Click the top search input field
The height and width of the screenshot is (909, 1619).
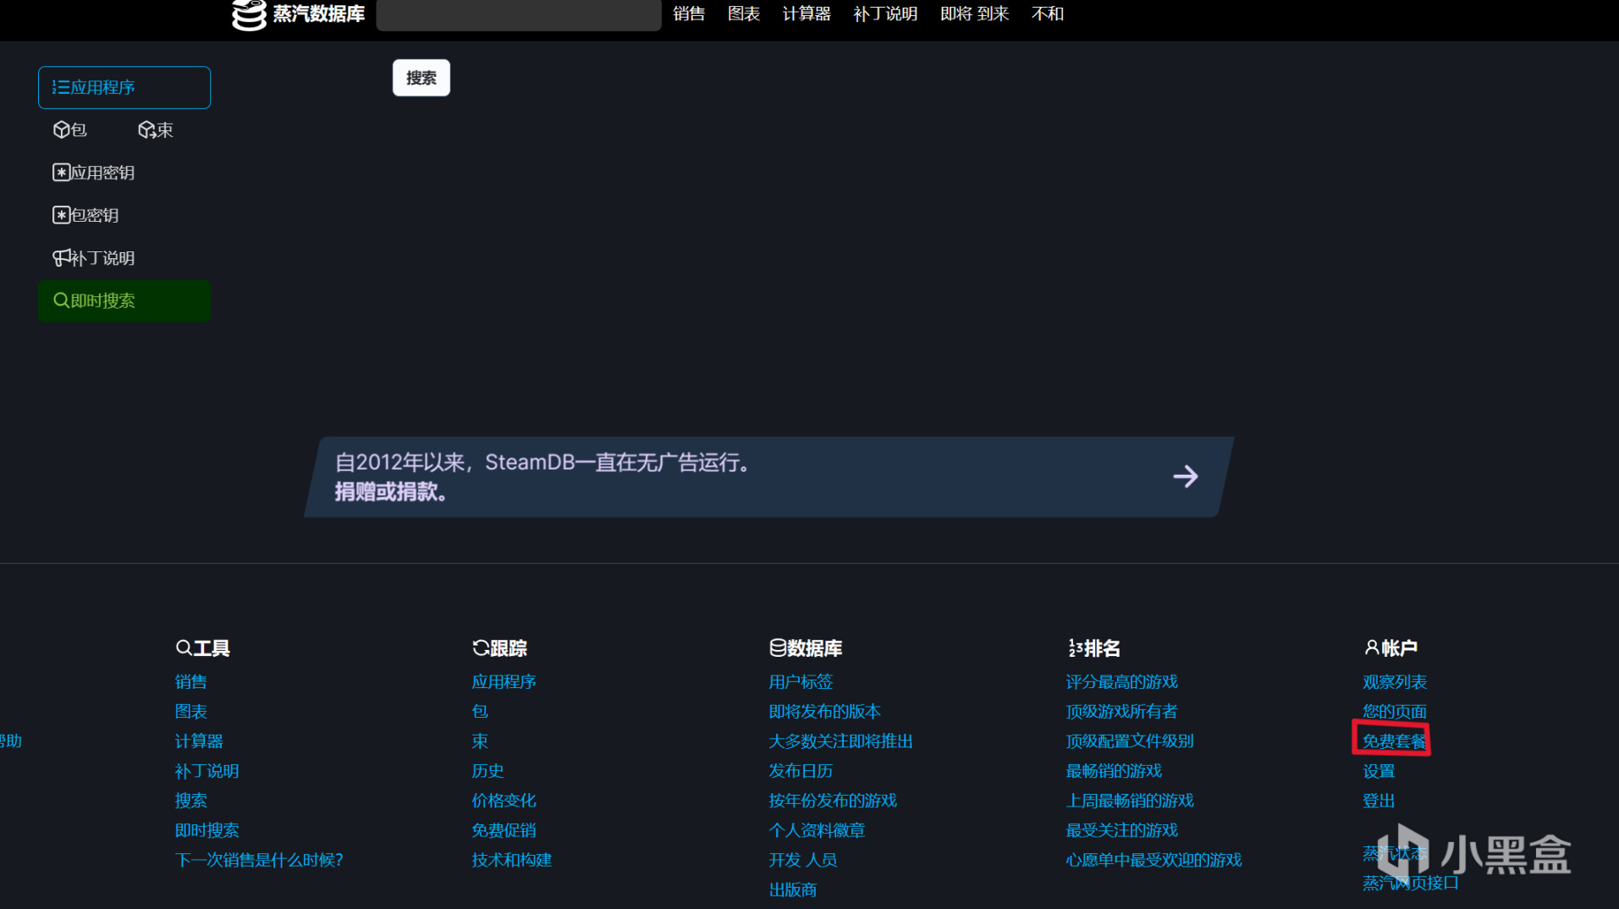pos(519,14)
